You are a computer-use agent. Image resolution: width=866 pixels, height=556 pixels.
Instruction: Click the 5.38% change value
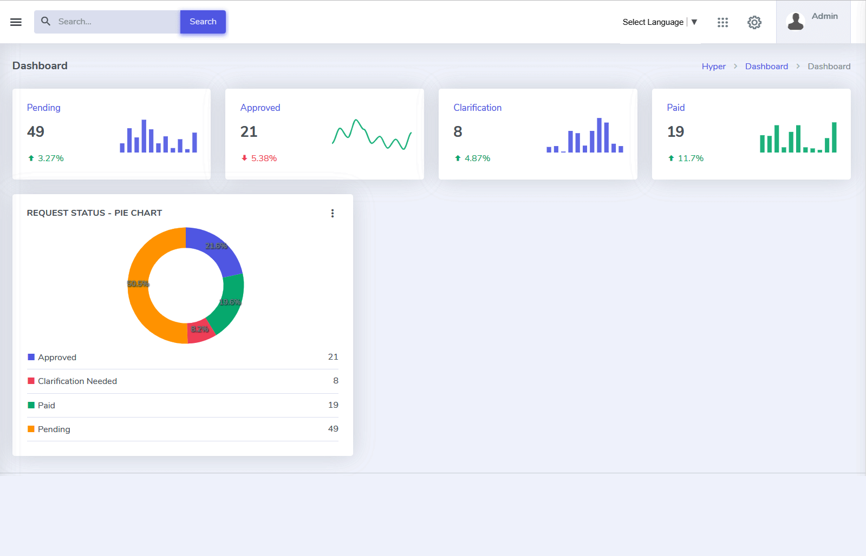[x=264, y=158]
